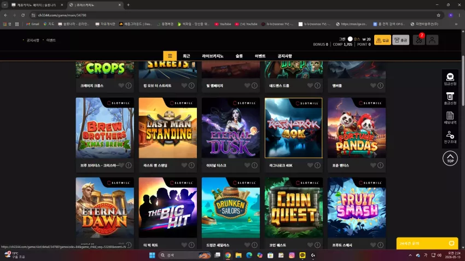The image size is (465, 261).
Task: Favorite Coin Quest with heart icon
Action: click(310, 245)
